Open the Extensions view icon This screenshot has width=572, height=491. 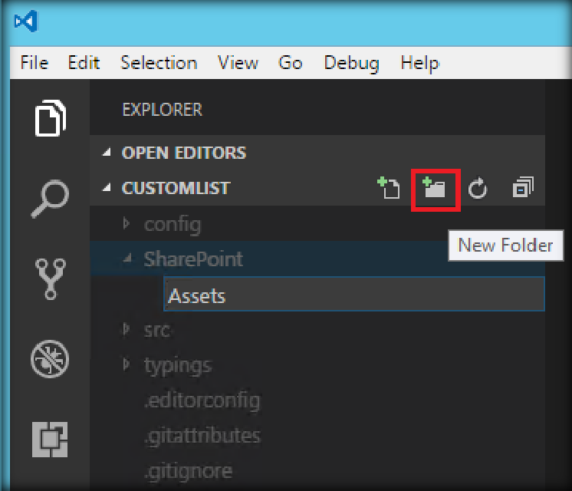tap(50, 440)
